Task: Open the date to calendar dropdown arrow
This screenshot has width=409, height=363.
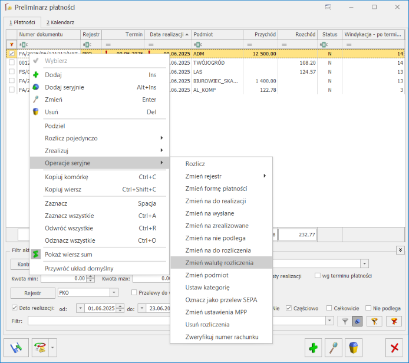Action: click(x=141, y=308)
